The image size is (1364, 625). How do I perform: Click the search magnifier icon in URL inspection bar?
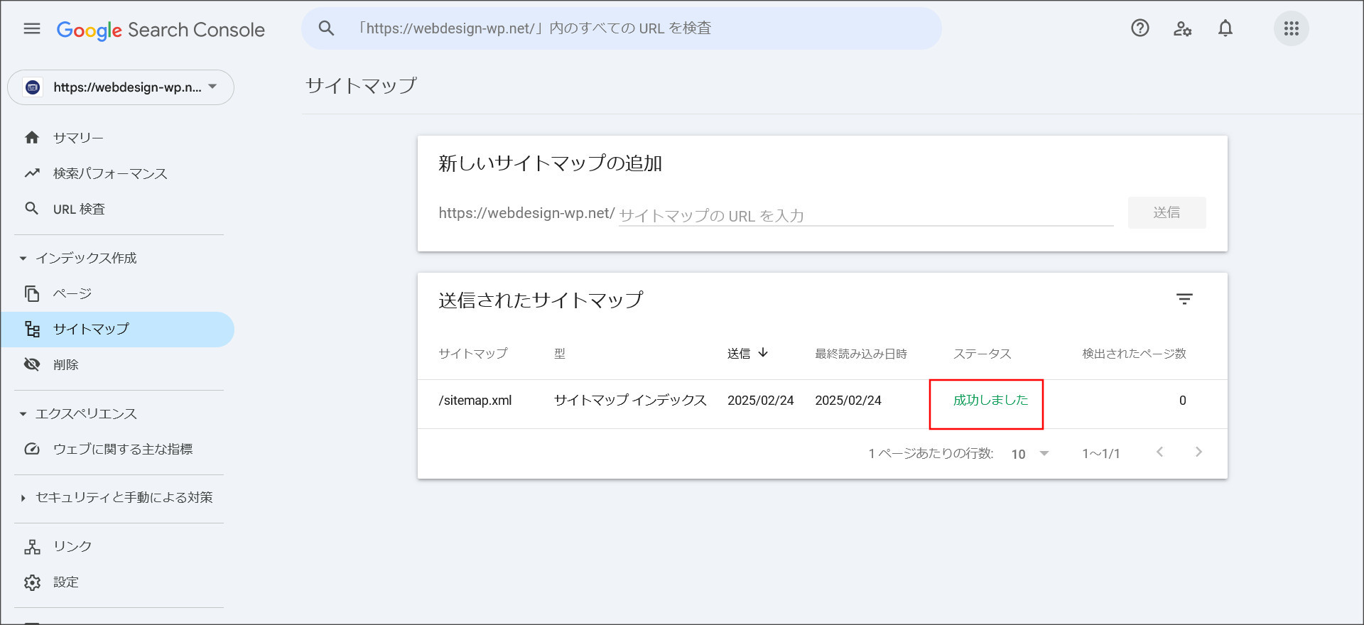pyautogui.click(x=326, y=28)
